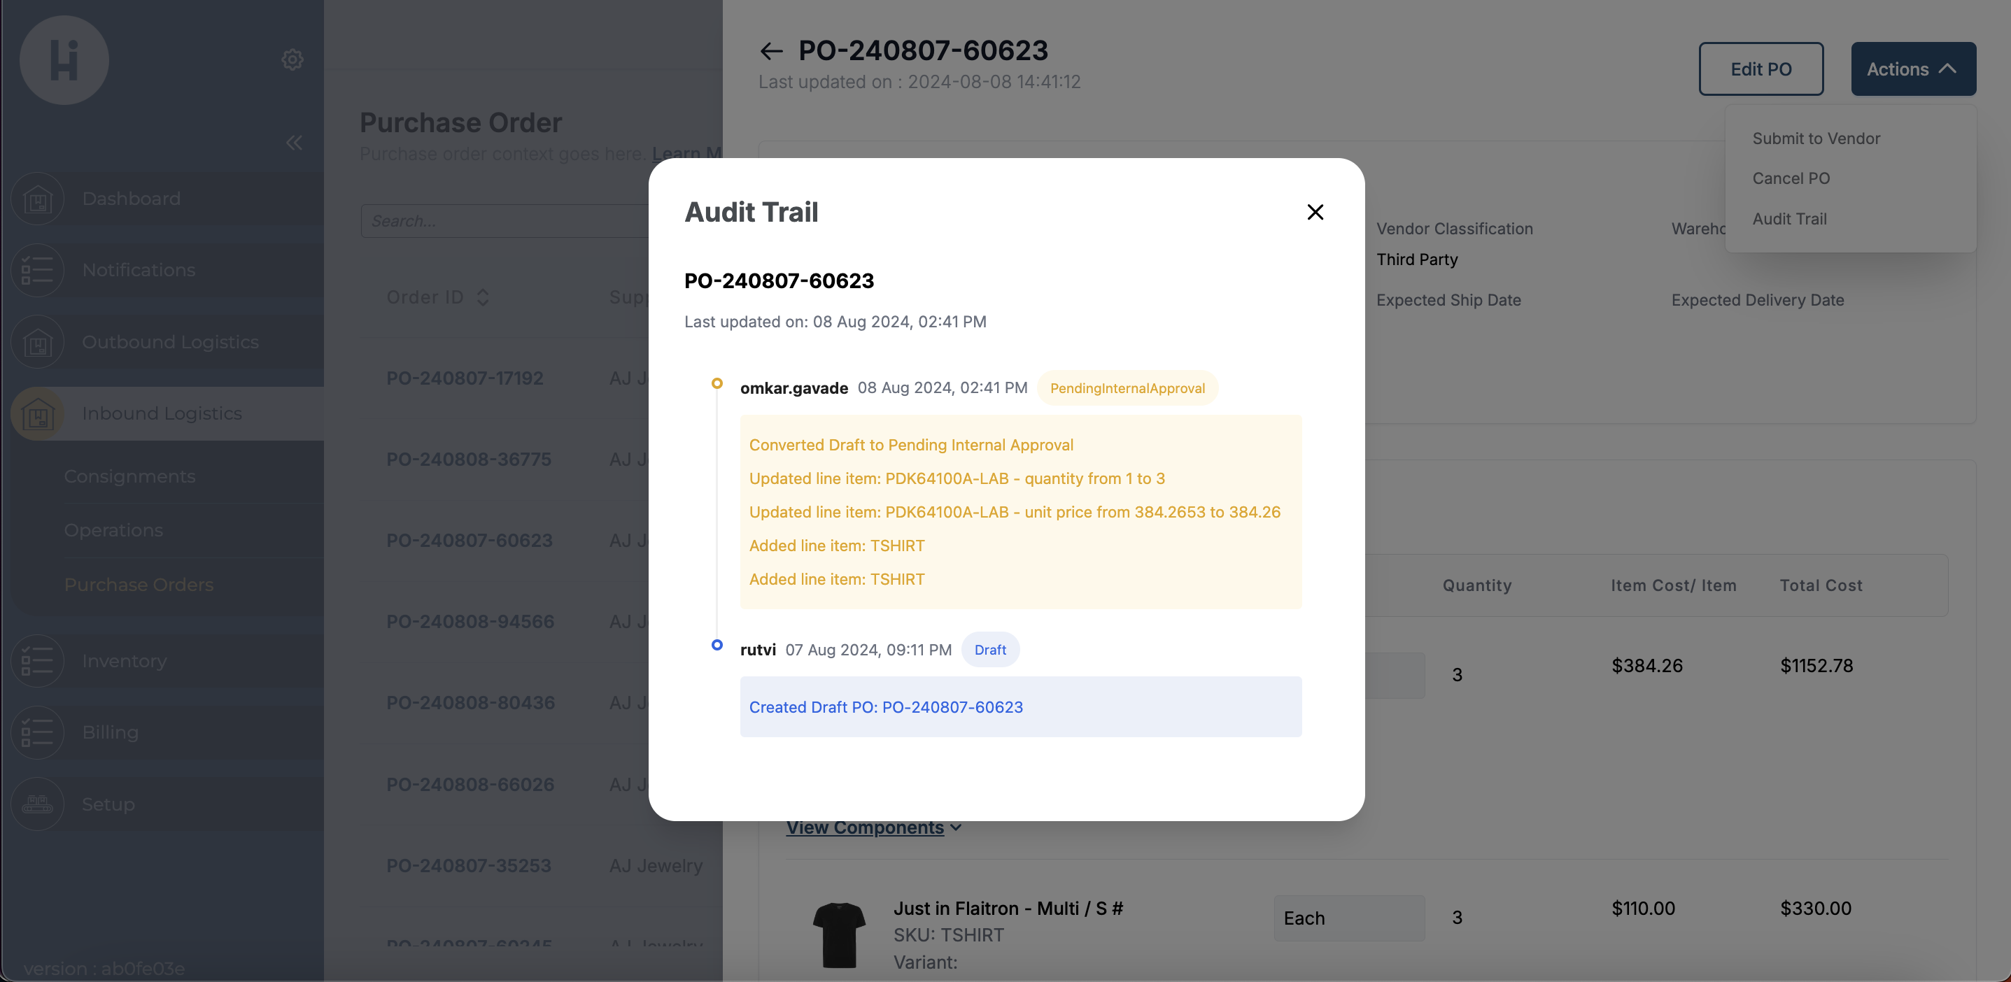
Task: Close the Audit Trail modal dialog
Action: (x=1315, y=211)
